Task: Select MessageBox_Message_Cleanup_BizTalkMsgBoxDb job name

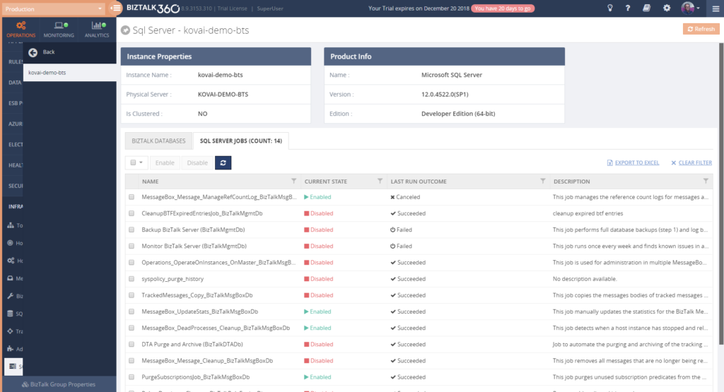Action: tap(207, 361)
